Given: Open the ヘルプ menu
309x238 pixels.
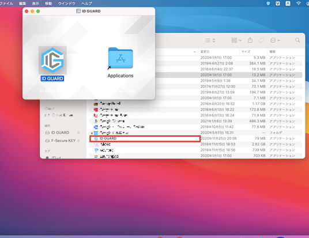Looking at the screenshot, I should (x=86, y=3).
